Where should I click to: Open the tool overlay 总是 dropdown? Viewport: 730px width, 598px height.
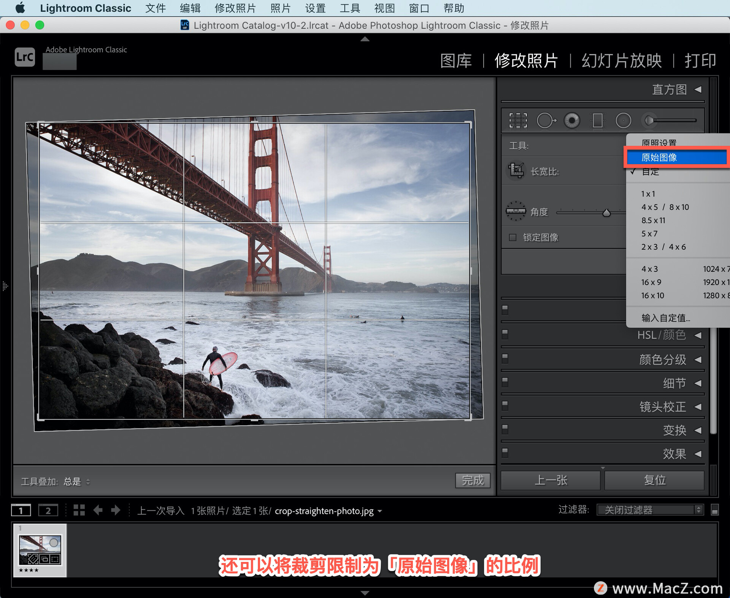pos(77,482)
